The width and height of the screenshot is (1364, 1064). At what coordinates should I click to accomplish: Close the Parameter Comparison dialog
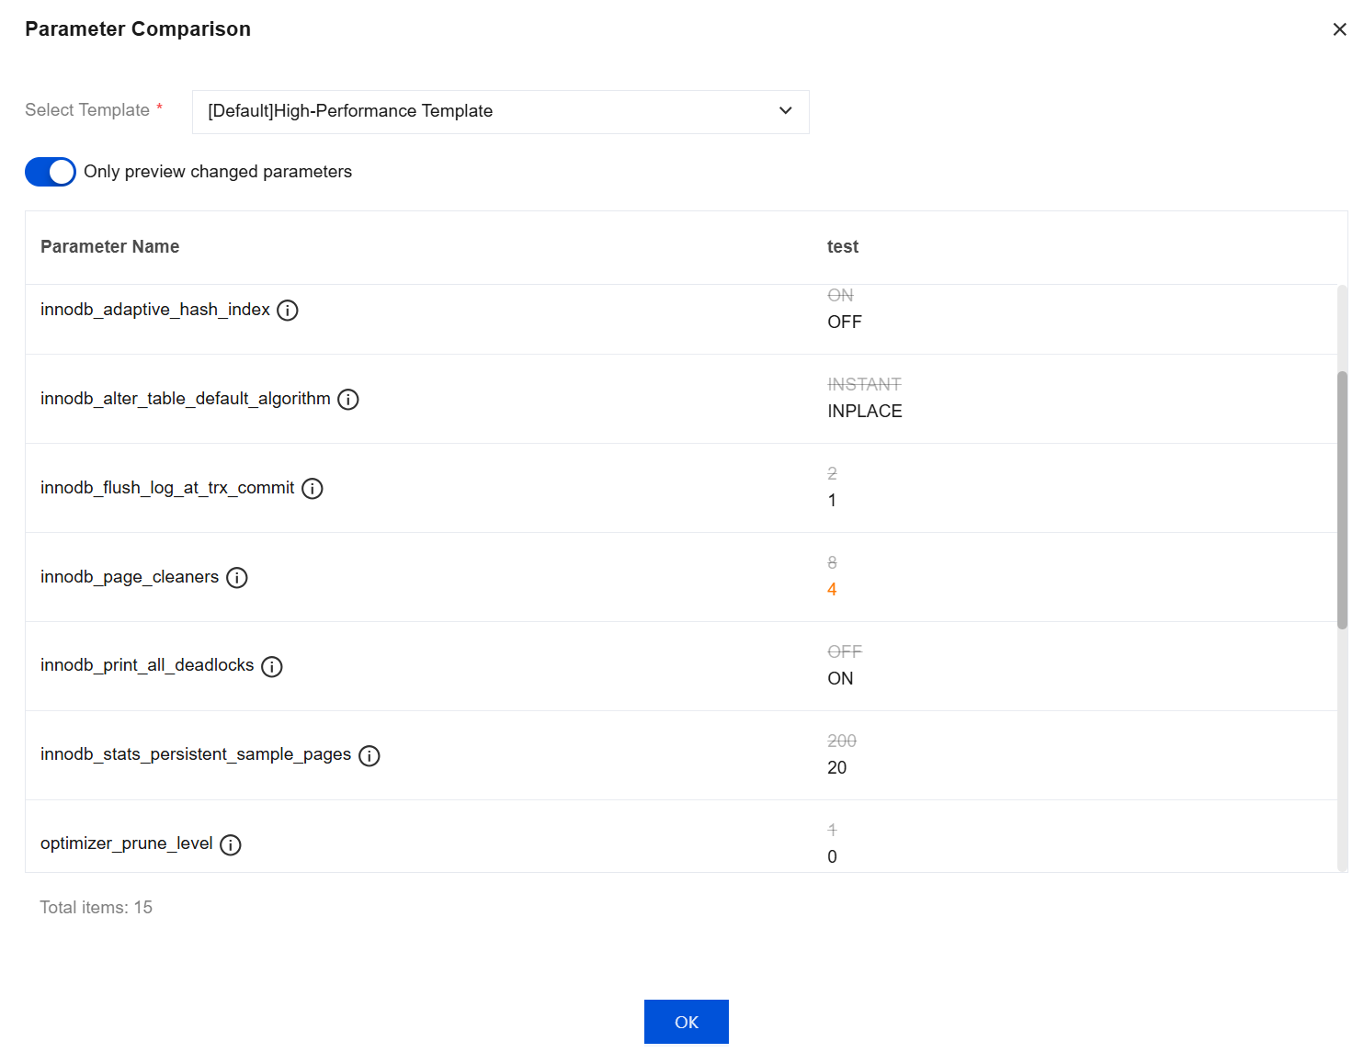[1339, 29]
